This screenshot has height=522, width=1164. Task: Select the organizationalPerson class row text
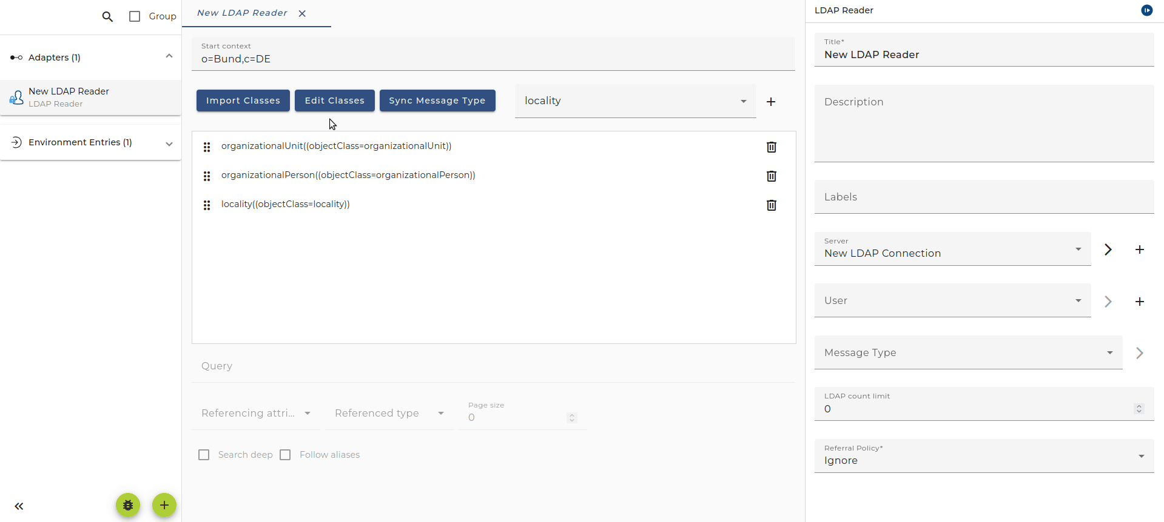pos(348,175)
